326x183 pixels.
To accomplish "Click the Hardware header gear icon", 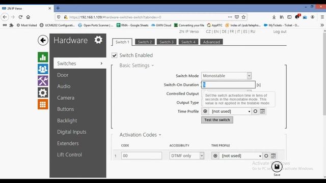I will 98,40.
